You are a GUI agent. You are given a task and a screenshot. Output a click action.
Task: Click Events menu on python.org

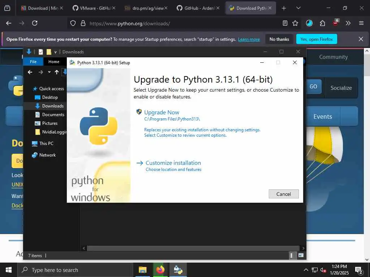click(323, 116)
